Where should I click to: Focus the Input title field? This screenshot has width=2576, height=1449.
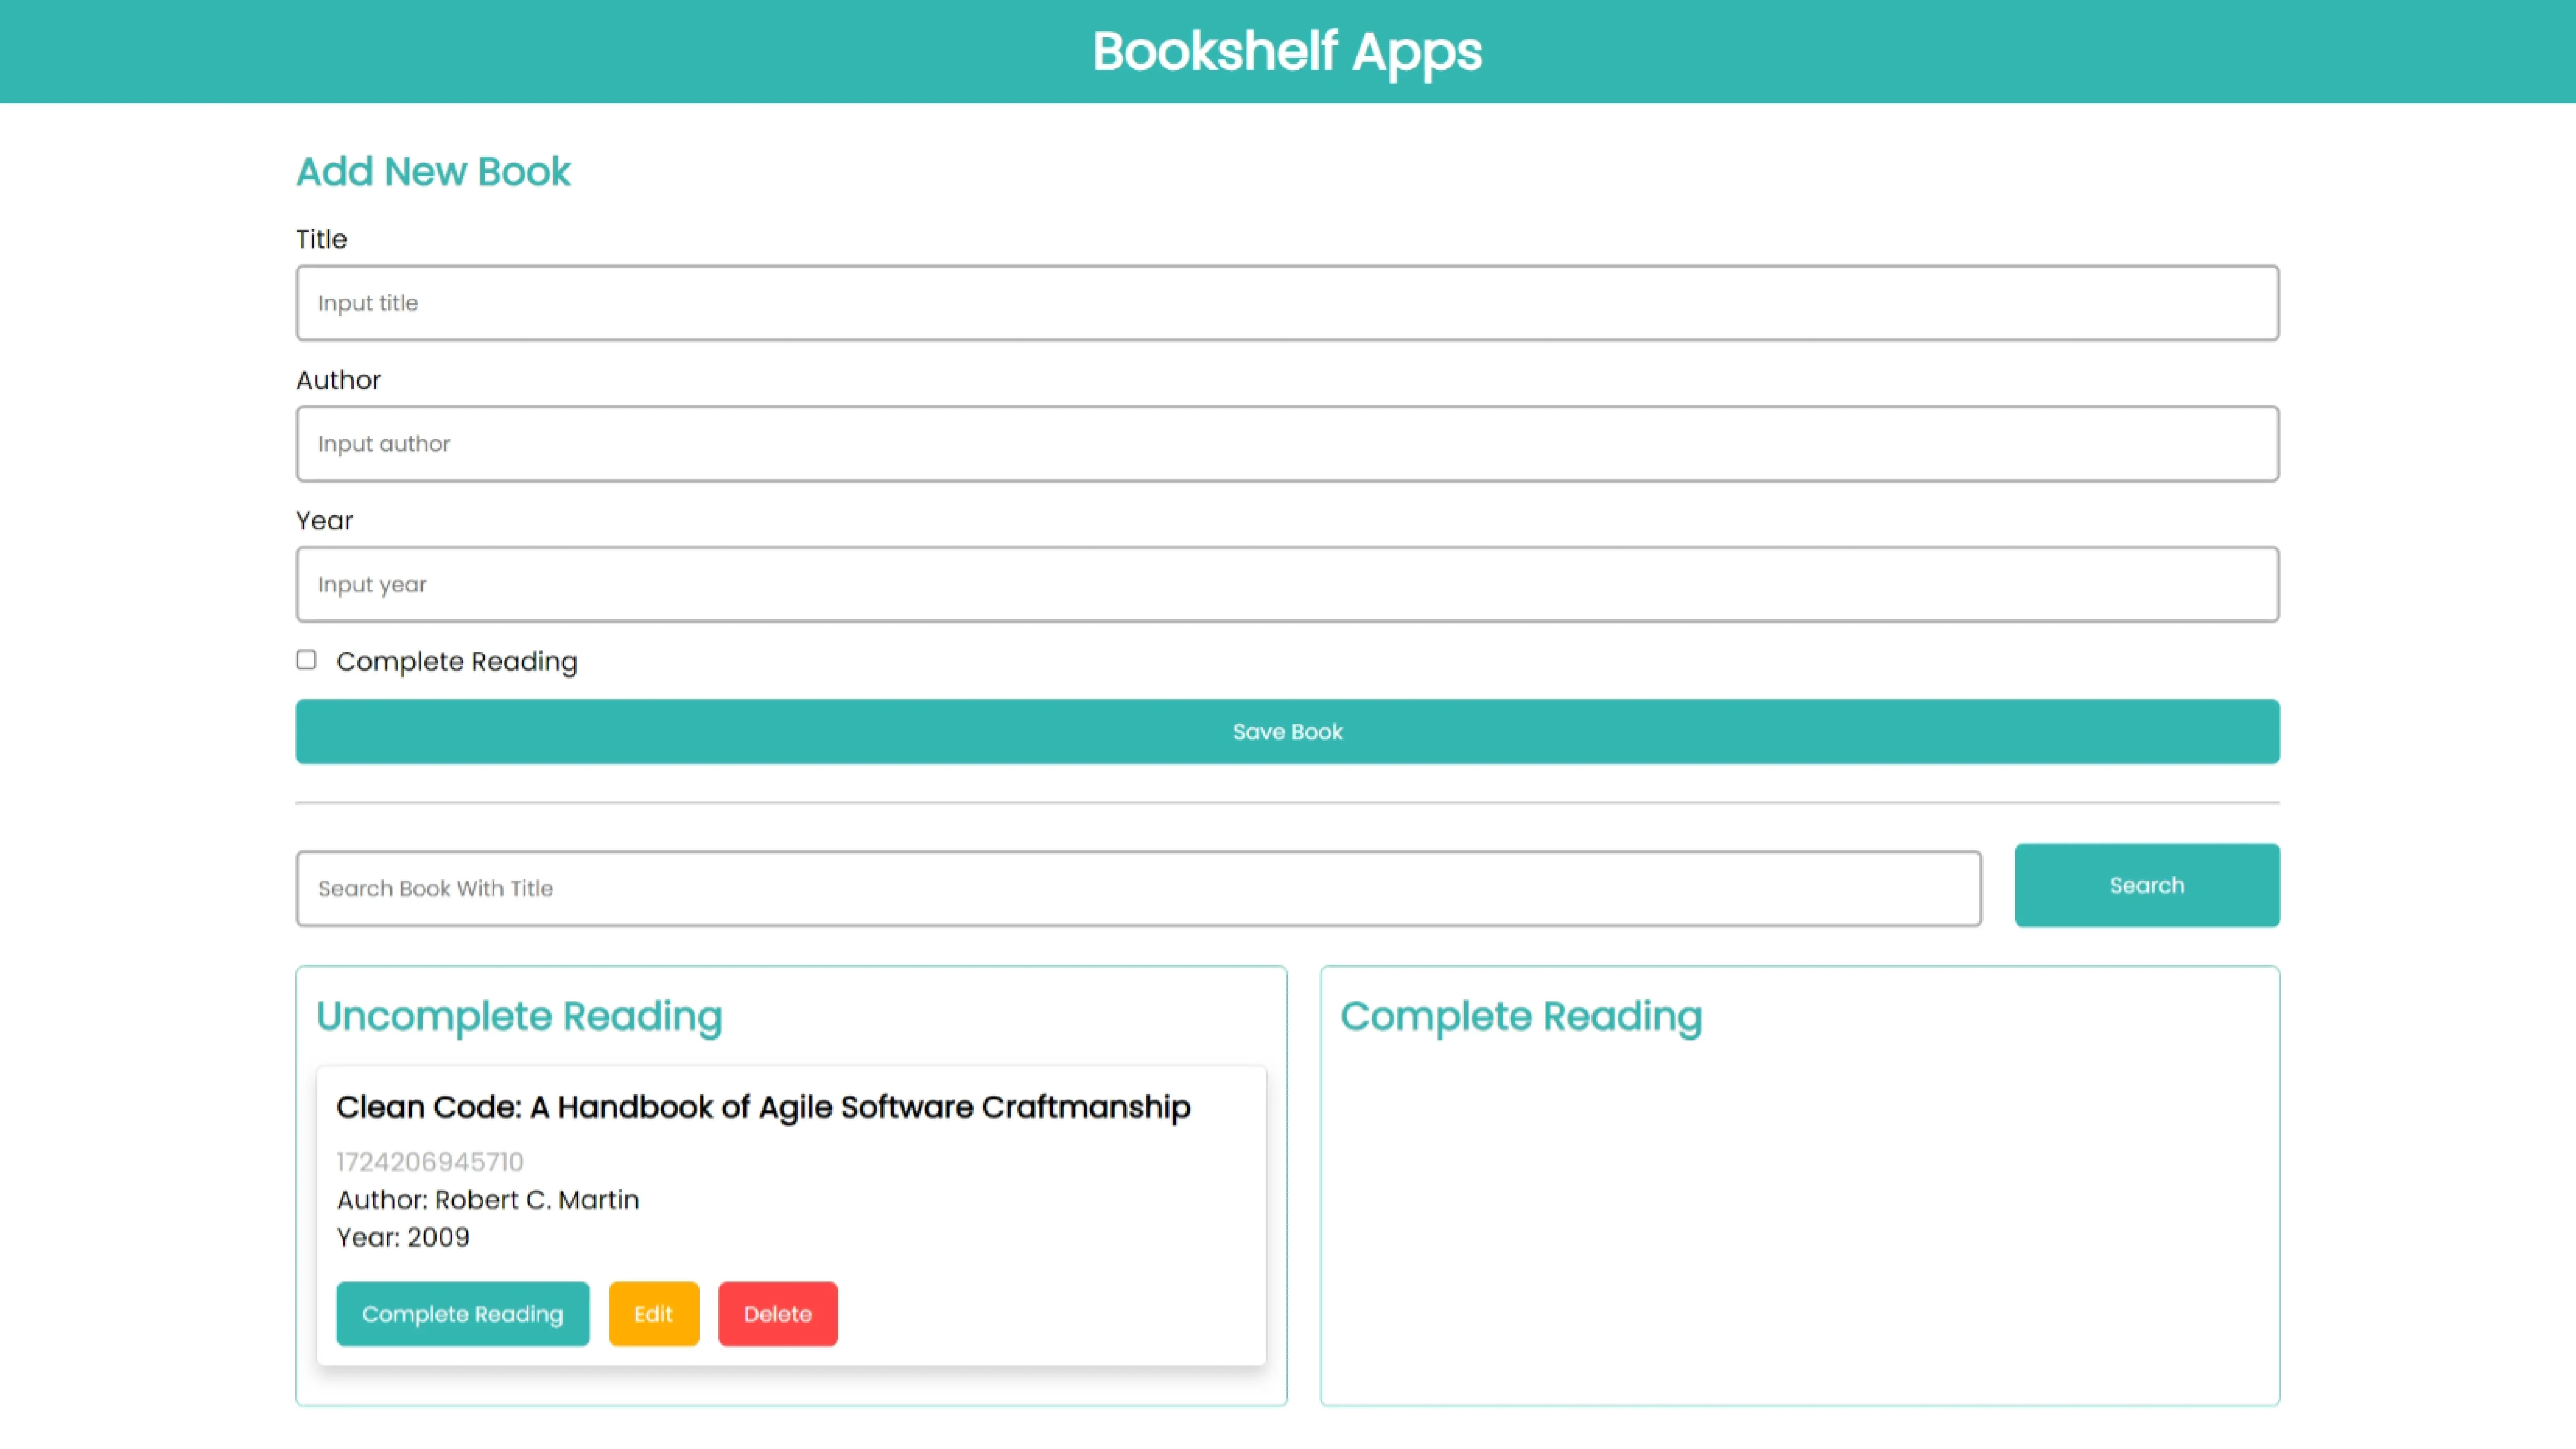(1287, 303)
